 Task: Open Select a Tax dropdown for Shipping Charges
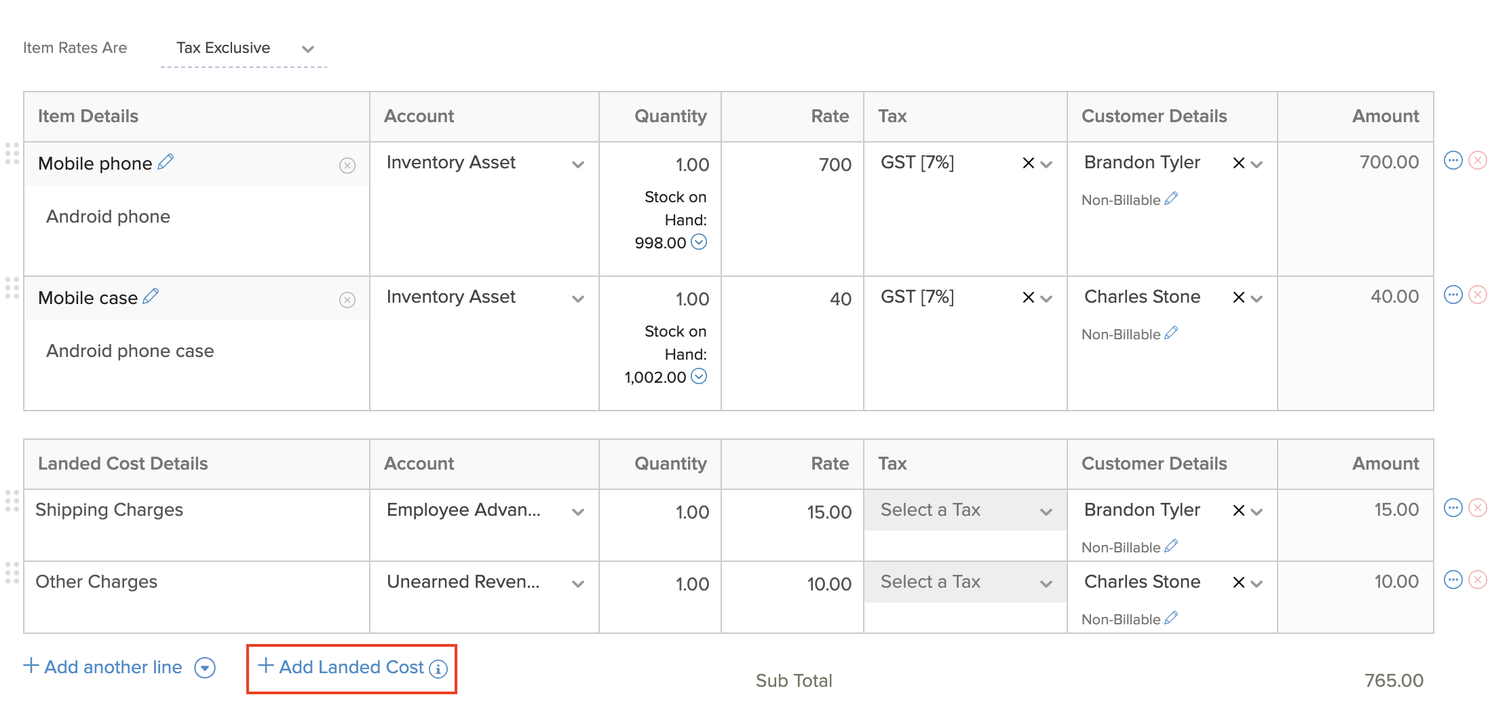pos(1045,510)
